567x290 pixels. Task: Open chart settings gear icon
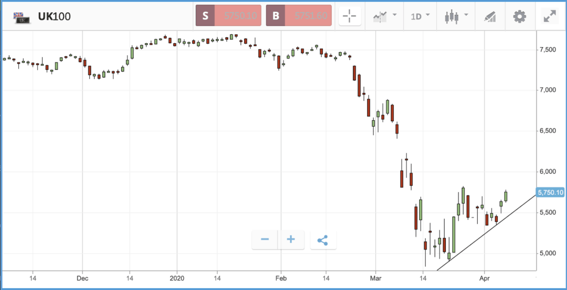519,16
